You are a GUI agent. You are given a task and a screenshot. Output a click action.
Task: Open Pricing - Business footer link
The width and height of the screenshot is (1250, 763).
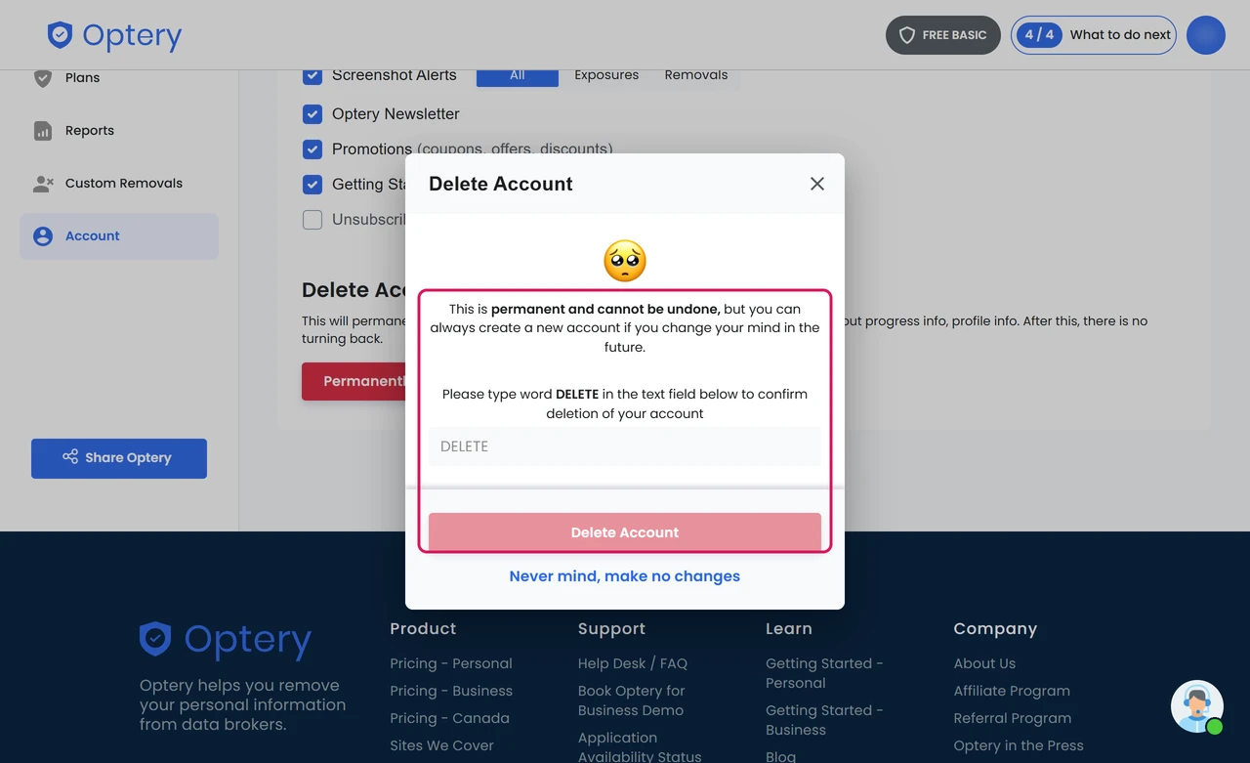tap(451, 691)
